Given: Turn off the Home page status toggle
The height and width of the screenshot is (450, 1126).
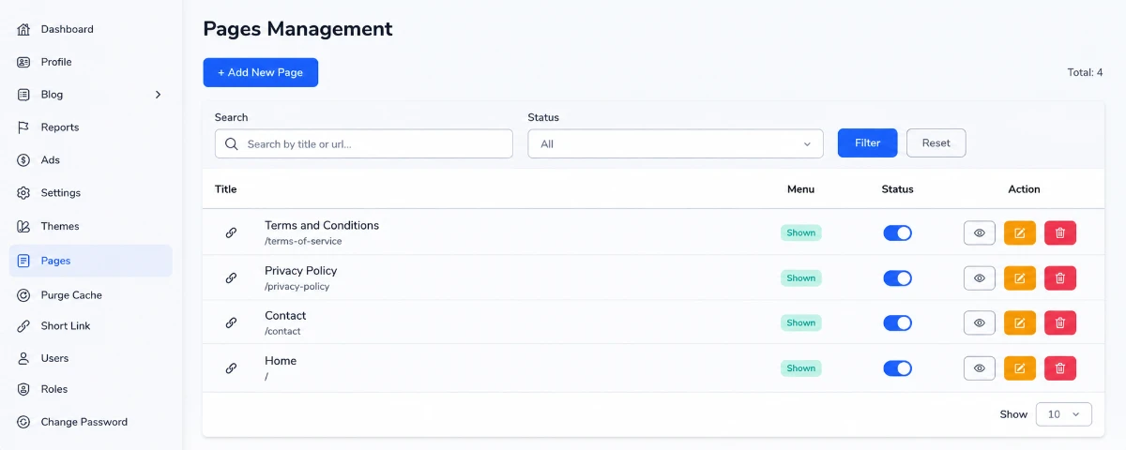Looking at the screenshot, I should [897, 368].
